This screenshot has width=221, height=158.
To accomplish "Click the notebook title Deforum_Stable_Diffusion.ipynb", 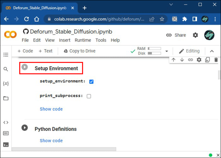I will pyautogui.click(x=71, y=32).
